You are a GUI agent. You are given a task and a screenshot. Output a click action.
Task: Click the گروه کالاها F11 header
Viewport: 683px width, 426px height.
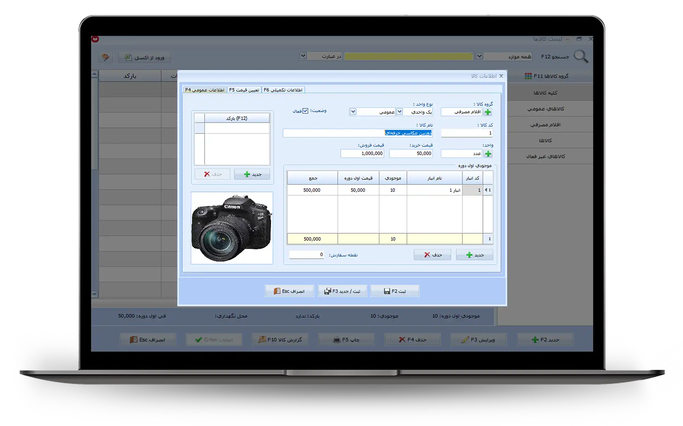coord(547,76)
